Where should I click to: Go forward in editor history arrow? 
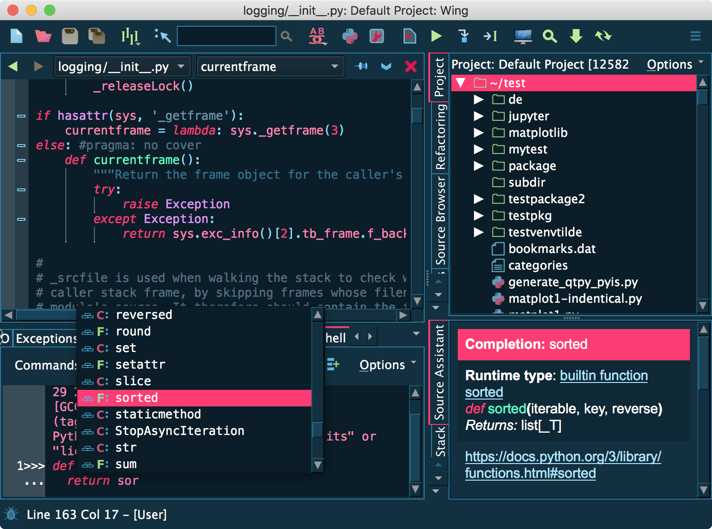39,67
